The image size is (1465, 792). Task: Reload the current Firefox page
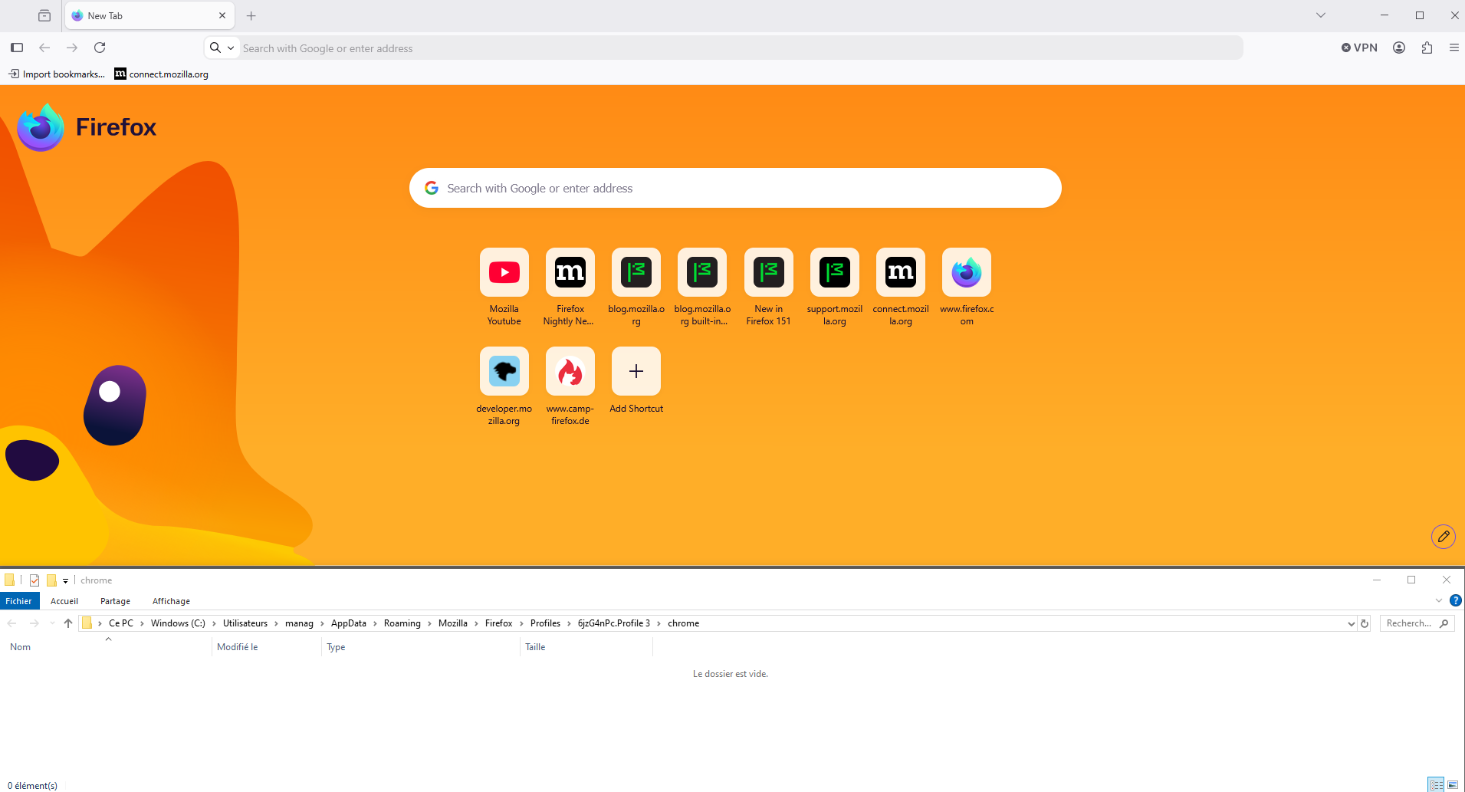pos(100,48)
